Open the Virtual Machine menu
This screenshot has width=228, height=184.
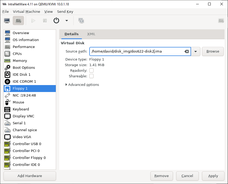(x=27, y=11)
